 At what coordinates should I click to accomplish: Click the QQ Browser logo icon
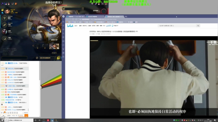63,16
